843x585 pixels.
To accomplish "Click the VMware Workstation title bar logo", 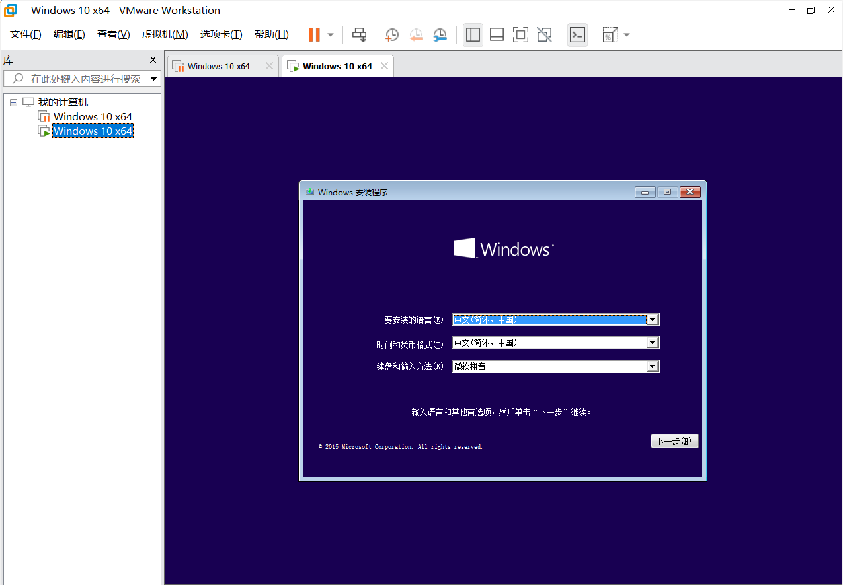I will coord(11,10).
